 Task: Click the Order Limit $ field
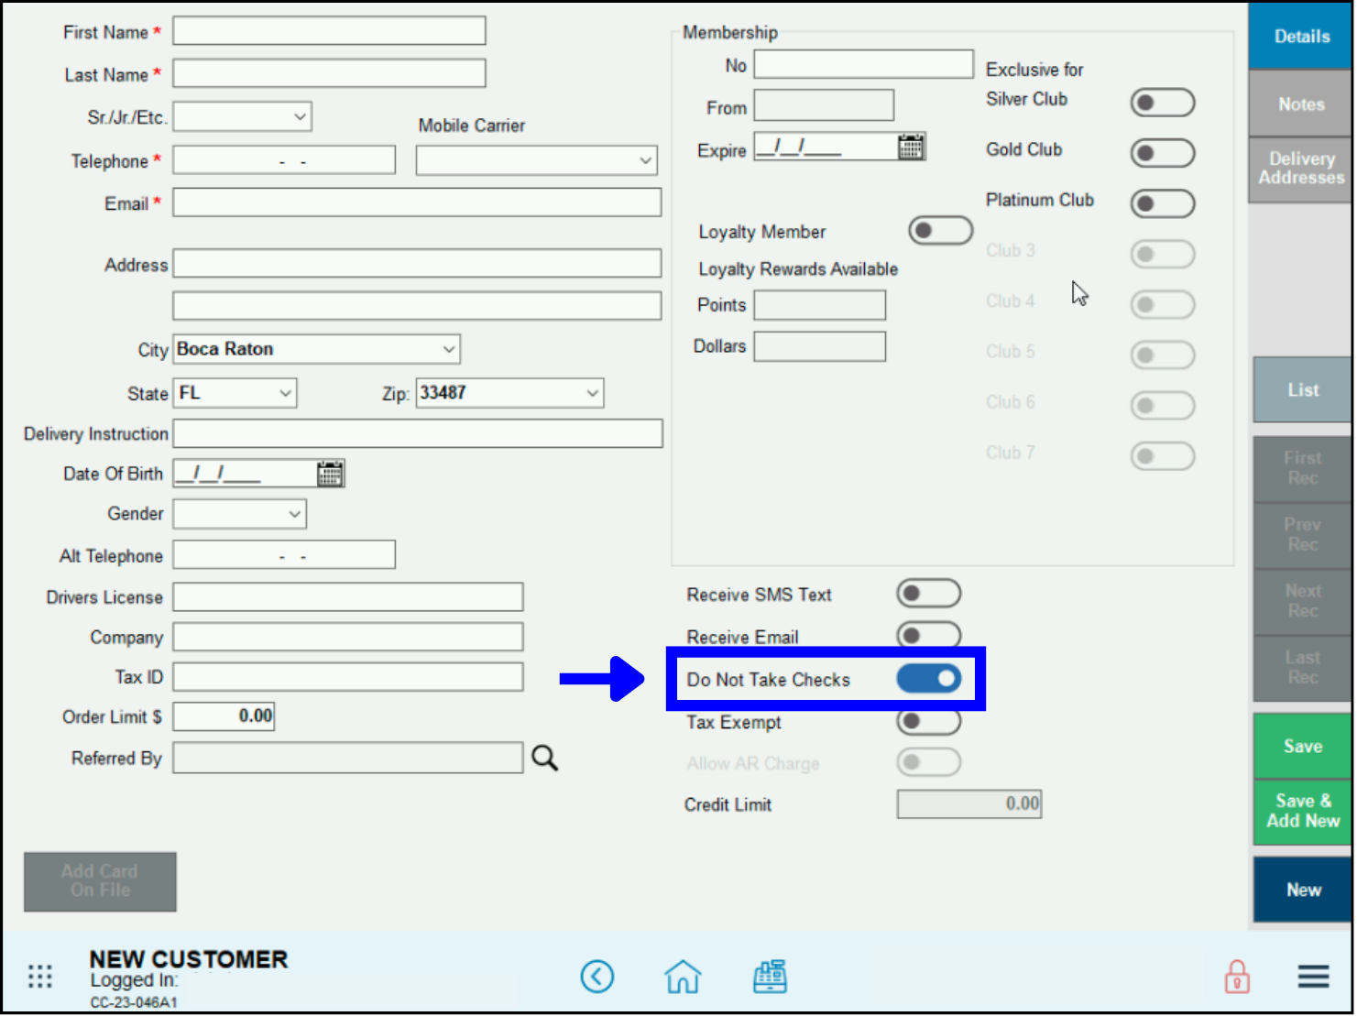pos(224,716)
